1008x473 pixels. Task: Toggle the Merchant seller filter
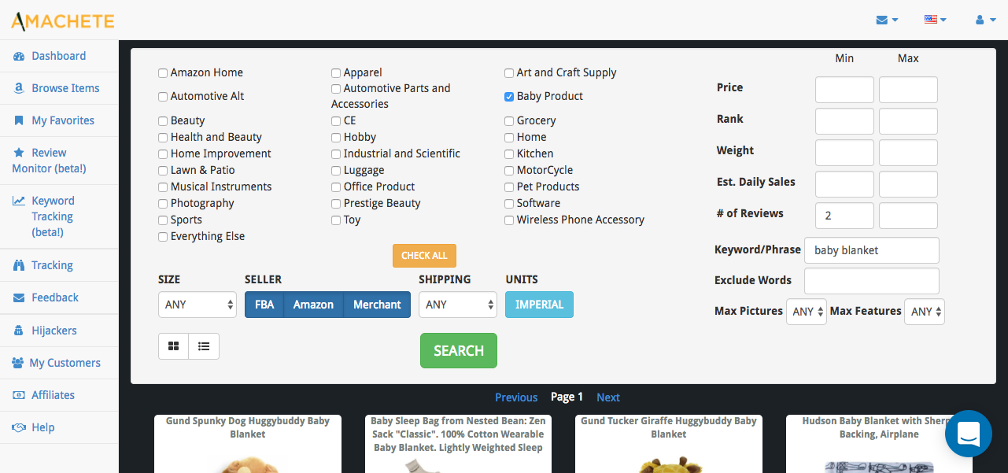tap(377, 305)
